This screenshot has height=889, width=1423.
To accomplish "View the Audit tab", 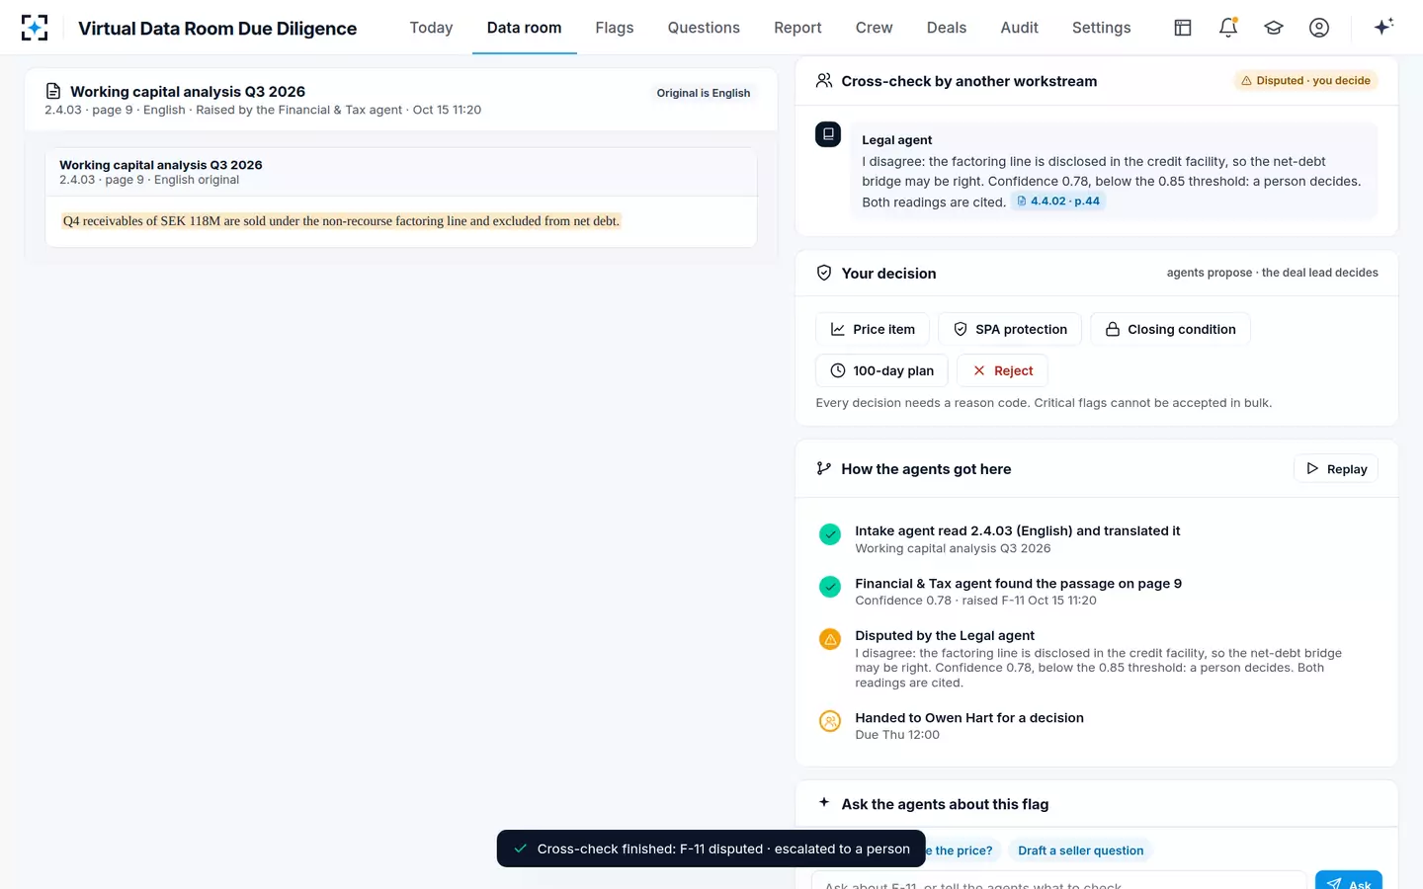I will [1019, 28].
